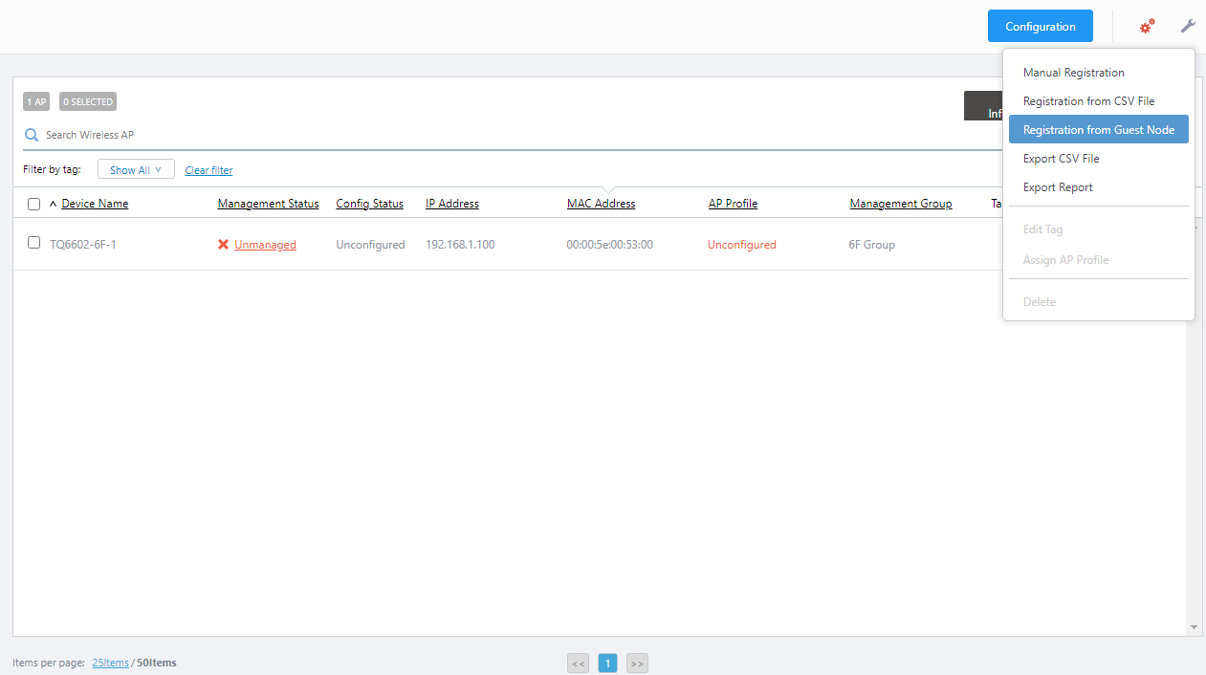This screenshot has width=1206, height=675.
Task: Choose Manual Registration from the menu
Action: (1099, 73)
